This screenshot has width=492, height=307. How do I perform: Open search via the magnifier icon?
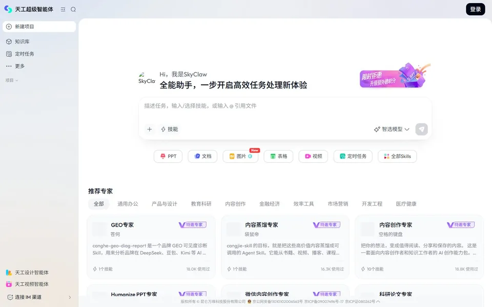(73, 9)
